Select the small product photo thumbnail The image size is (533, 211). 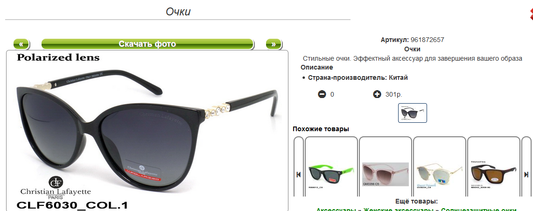pyautogui.click(x=413, y=113)
